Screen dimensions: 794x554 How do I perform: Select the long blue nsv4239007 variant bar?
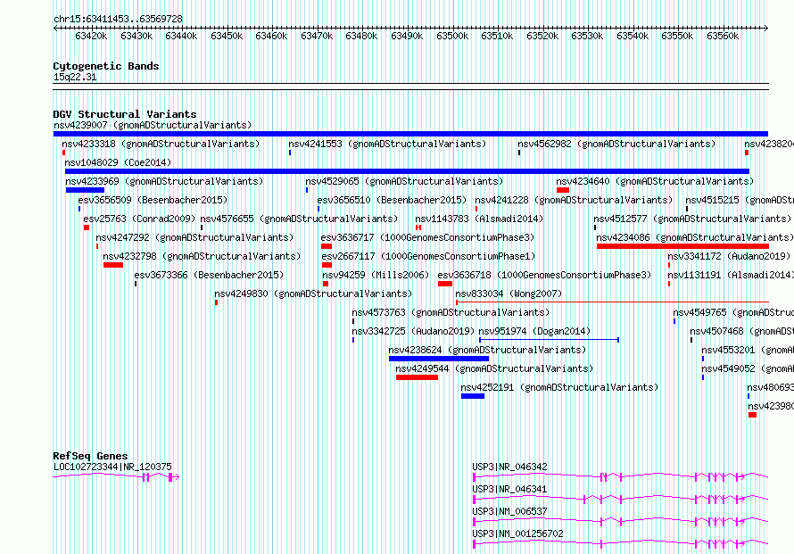tap(410, 134)
